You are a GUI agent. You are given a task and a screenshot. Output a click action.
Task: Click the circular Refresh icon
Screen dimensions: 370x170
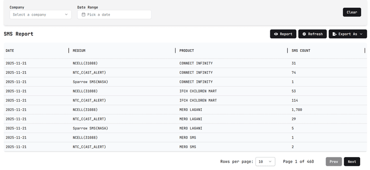[304, 34]
